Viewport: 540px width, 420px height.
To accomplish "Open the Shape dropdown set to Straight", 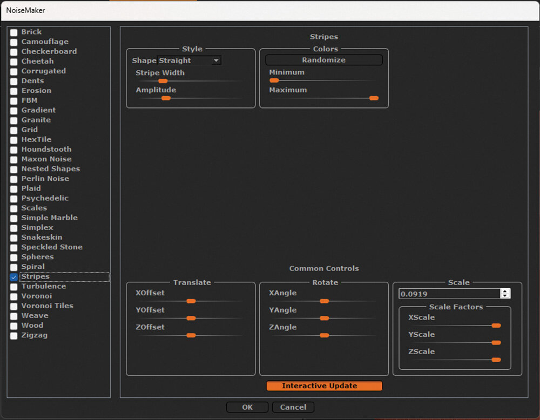I will tap(189, 60).
